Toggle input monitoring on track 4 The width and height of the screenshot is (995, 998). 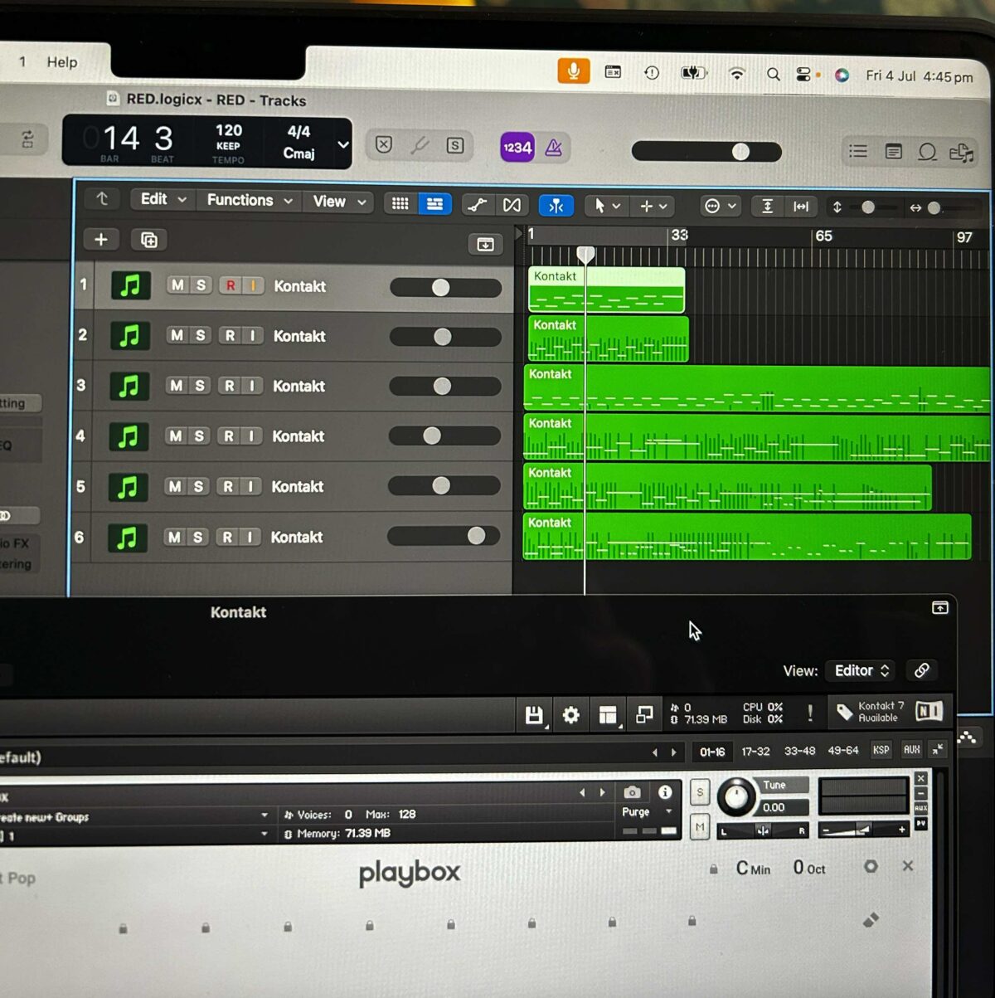tap(251, 436)
